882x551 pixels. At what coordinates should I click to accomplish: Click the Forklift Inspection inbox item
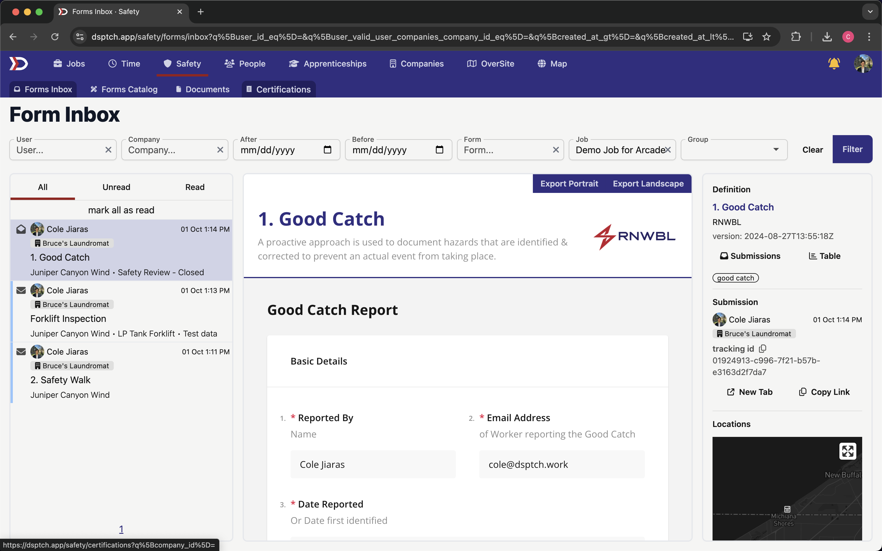pos(121,311)
